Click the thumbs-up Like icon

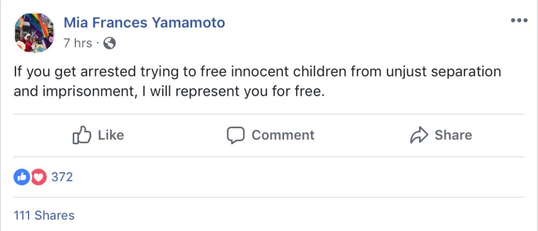[81, 135]
